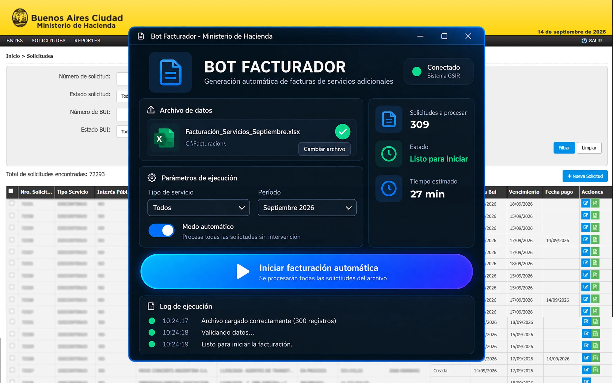Click the Excel file icon for Facturación_Servicios_Septiembre.xlsx
The width and height of the screenshot is (613, 383).
[x=164, y=138]
